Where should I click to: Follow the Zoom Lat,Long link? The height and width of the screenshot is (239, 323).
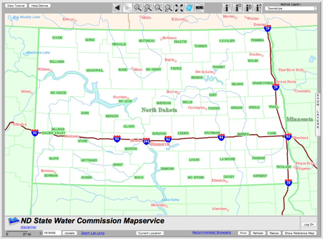point(93,233)
